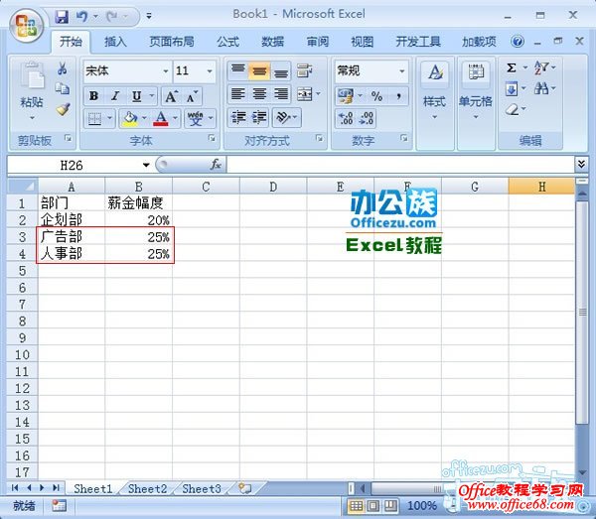
Task: Insert function with the fx button
Action: (x=216, y=165)
